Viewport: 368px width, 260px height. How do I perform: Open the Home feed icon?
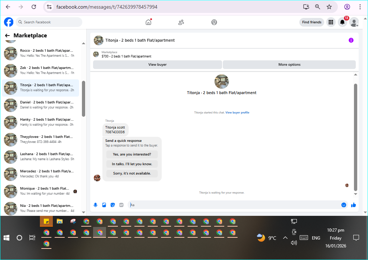(148, 22)
